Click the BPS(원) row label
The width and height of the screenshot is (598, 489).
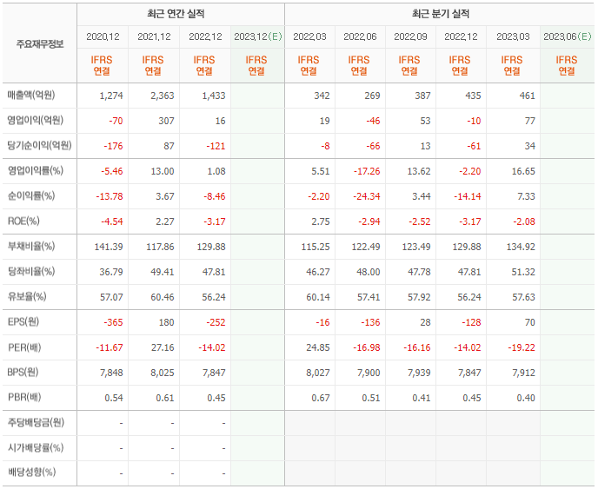coord(23,372)
